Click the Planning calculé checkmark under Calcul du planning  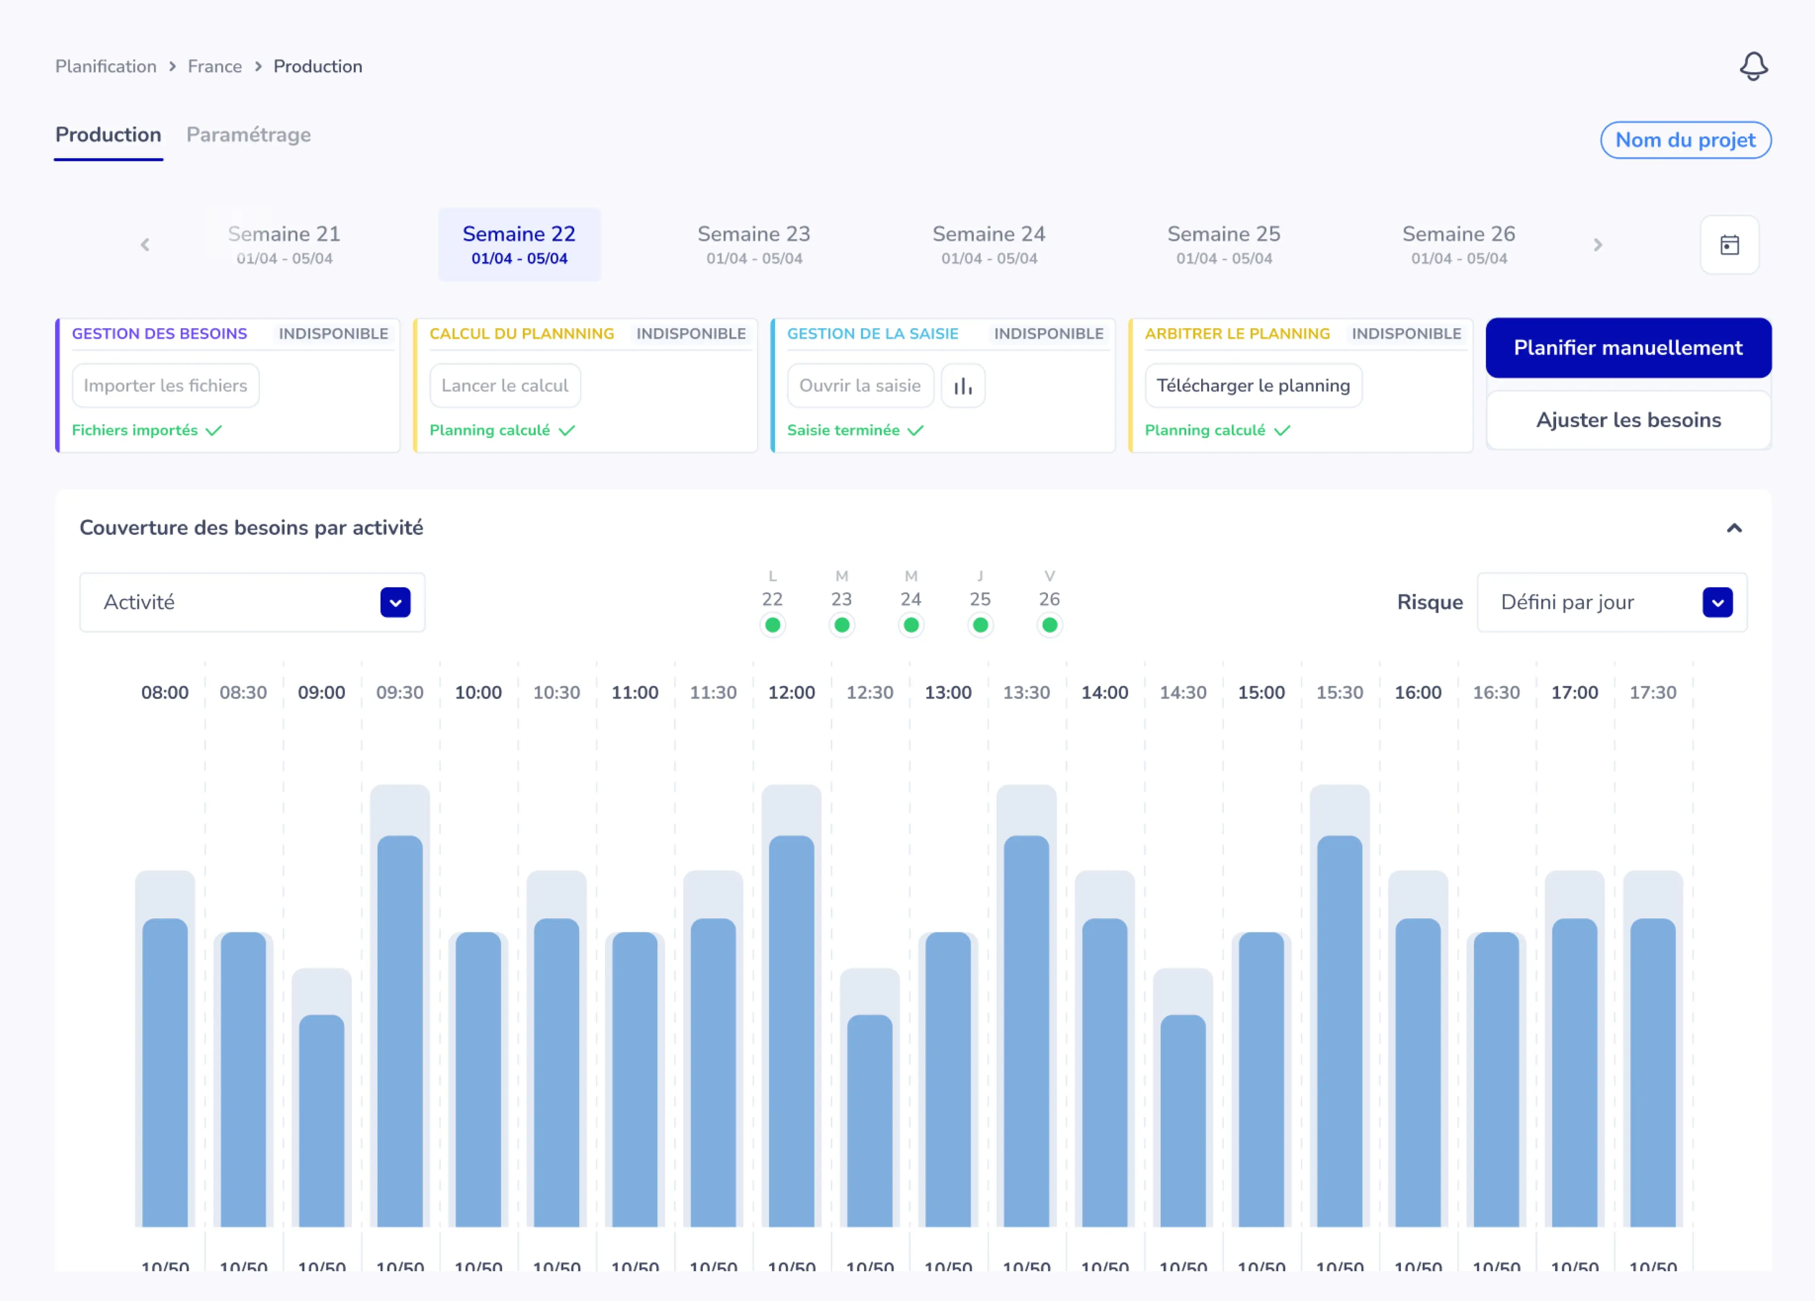point(568,430)
